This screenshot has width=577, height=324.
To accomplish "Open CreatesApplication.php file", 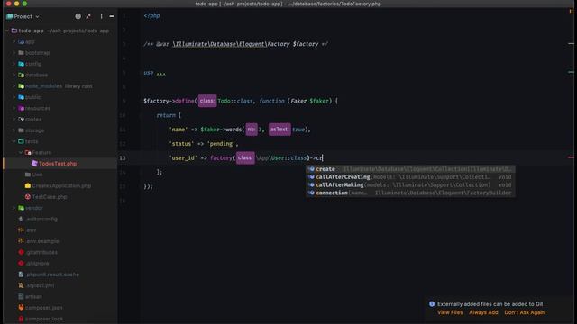I will (61, 186).
